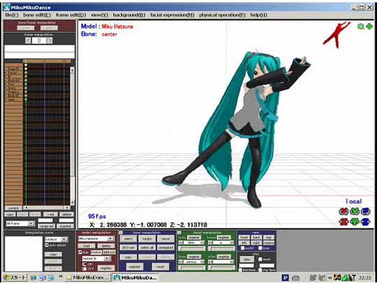Click the select all bones button
This screenshot has height=283, width=377.
147,247
